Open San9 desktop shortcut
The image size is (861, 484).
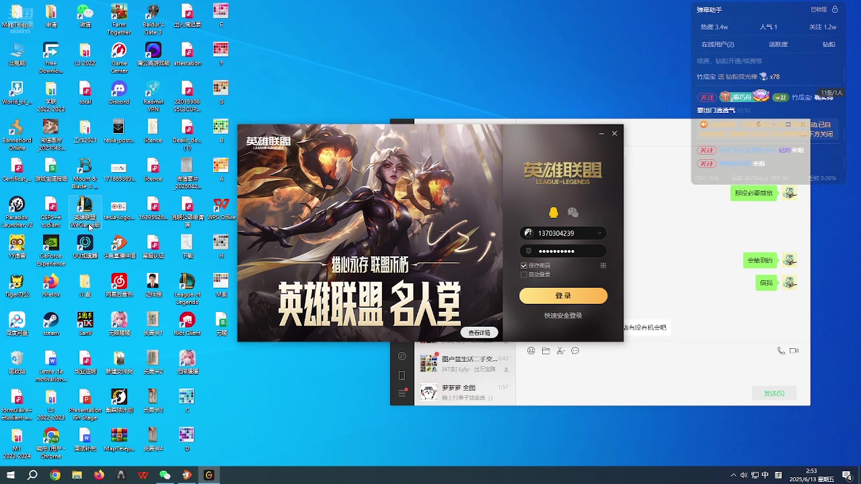click(85, 323)
